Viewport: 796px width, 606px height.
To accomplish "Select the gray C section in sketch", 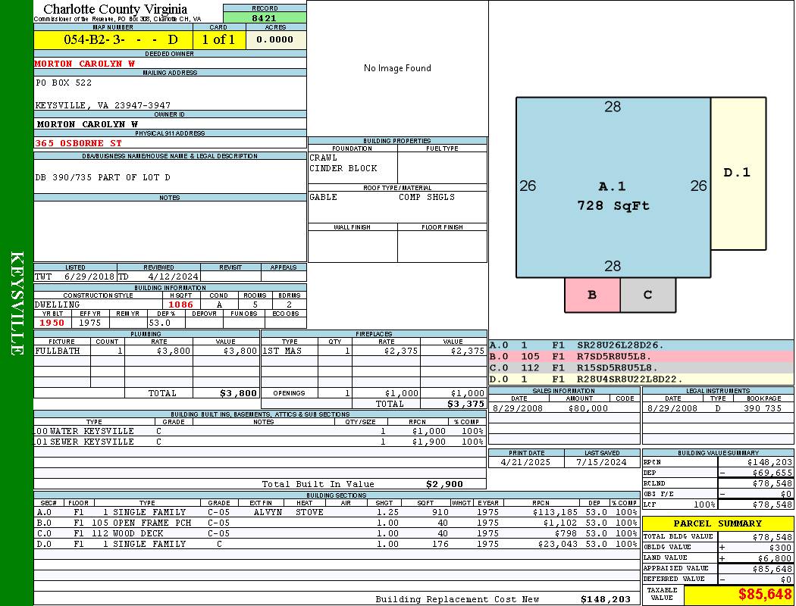I will tap(647, 295).
